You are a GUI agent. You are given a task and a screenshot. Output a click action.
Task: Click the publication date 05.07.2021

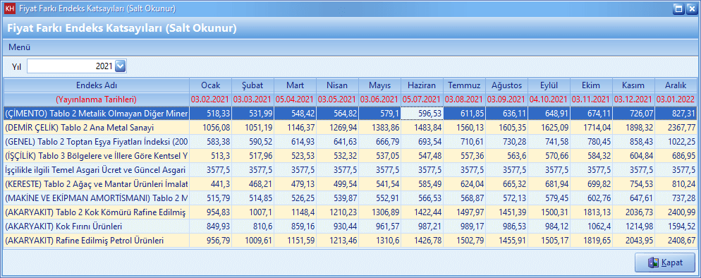click(422, 99)
